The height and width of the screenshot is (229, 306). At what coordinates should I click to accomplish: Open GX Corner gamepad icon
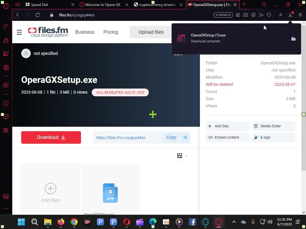click(18, 4)
